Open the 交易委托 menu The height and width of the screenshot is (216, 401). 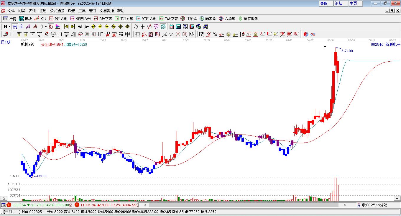[x=107, y=11]
